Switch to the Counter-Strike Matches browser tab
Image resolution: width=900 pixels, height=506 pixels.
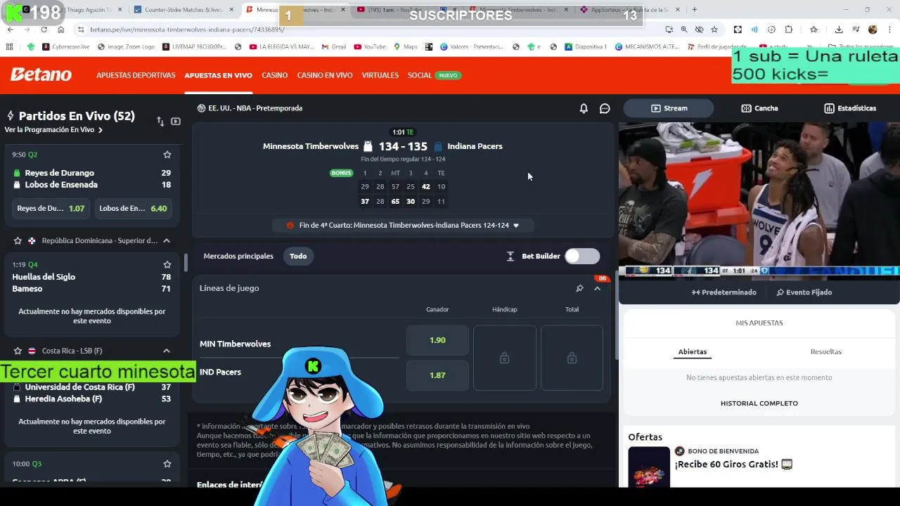point(183,10)
